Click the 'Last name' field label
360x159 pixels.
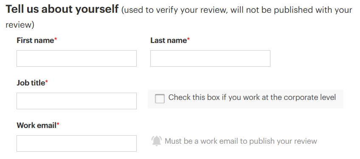point(169,40)
